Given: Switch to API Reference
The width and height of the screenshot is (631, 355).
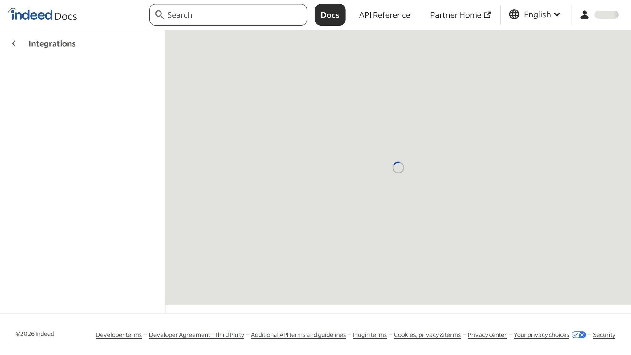Looking at the screenshot, I should pyautogui.click(x=384, y=15).
